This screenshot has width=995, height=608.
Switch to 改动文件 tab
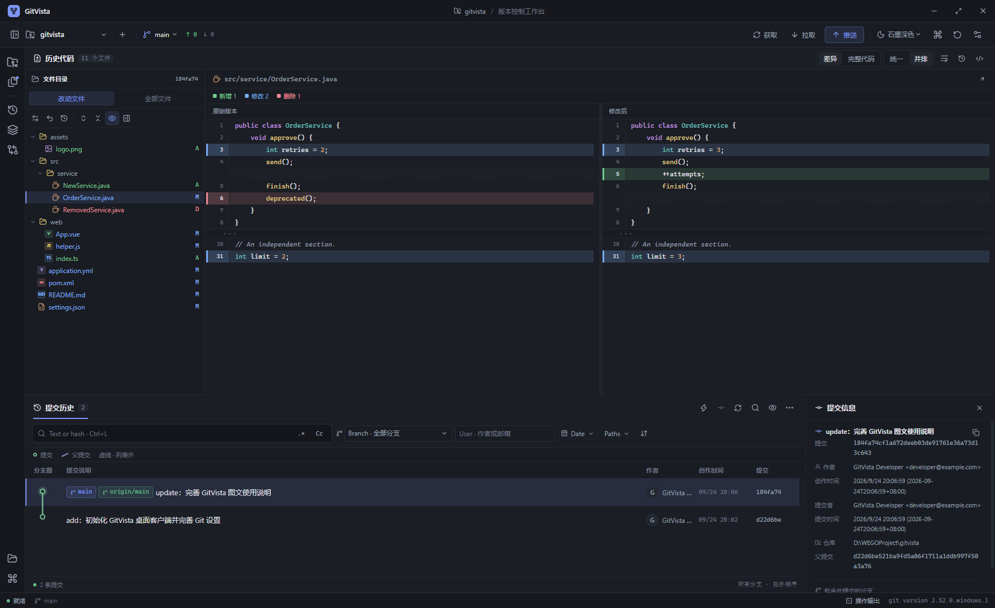point(71,98)
